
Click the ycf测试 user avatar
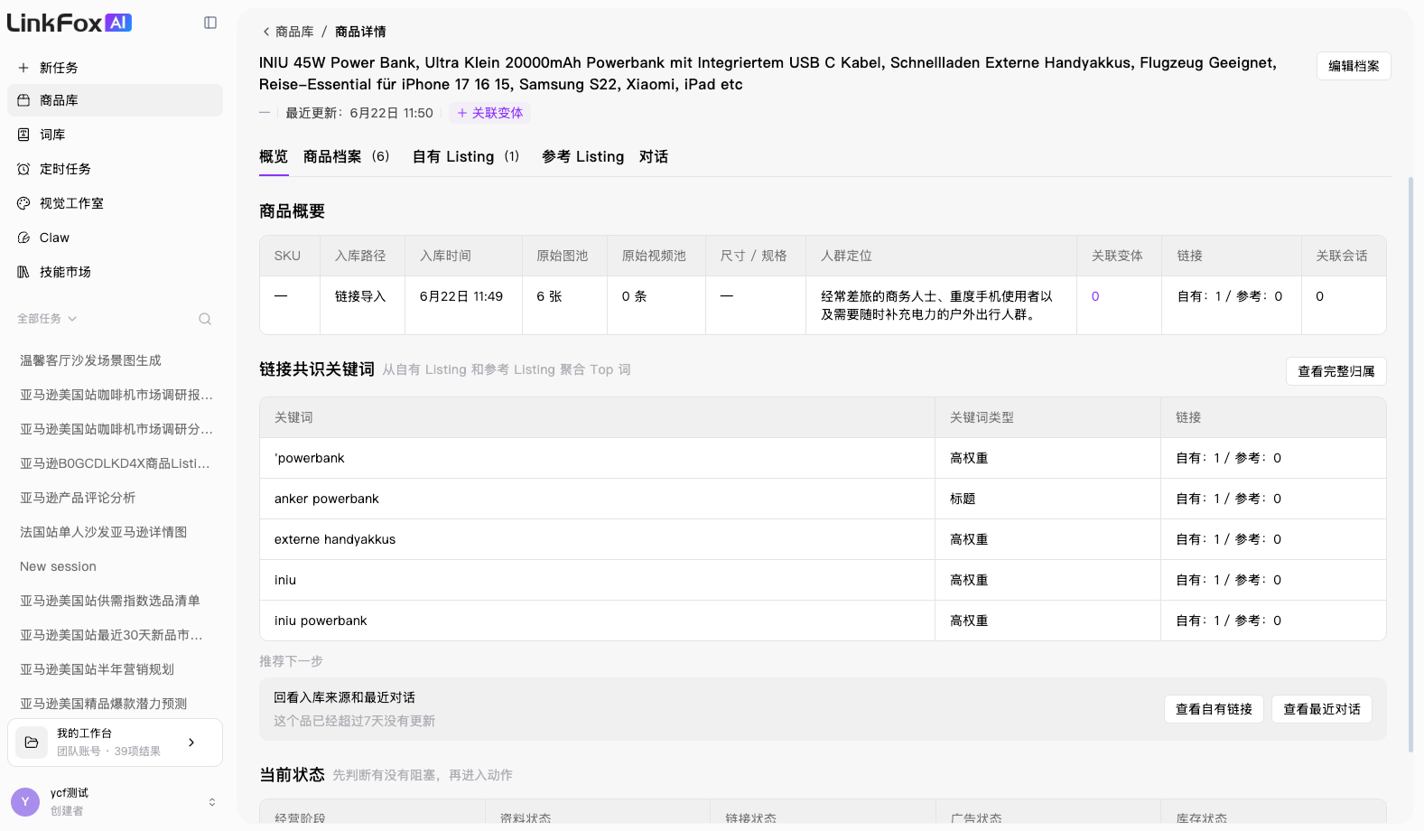point(25,802)
